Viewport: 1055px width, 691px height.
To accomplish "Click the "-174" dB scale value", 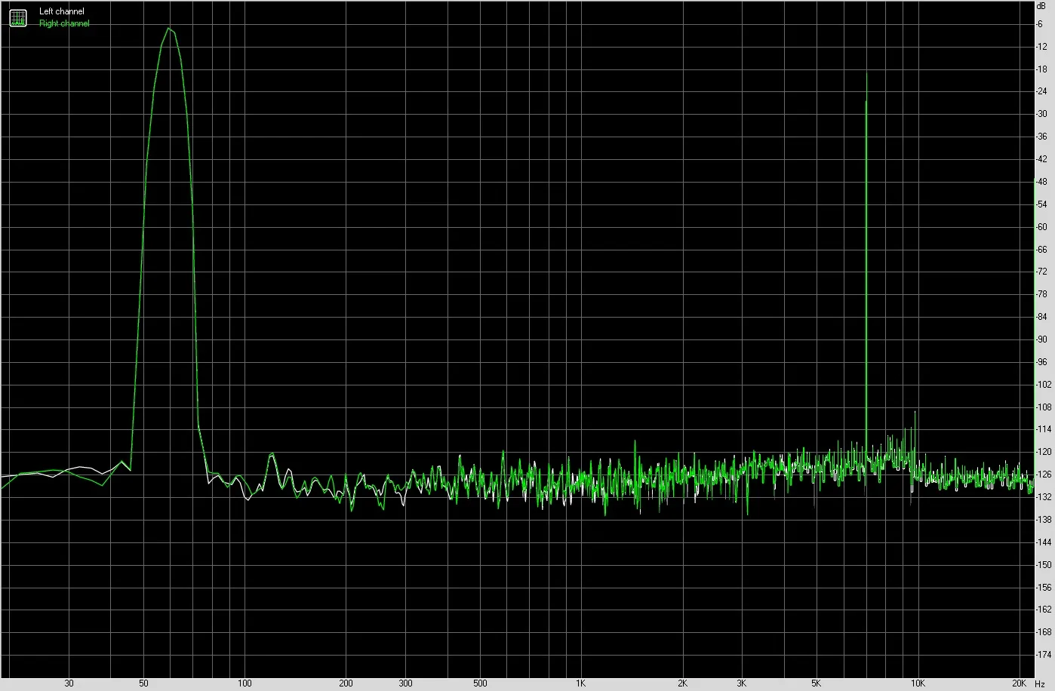I will [x=1044, y=655].
